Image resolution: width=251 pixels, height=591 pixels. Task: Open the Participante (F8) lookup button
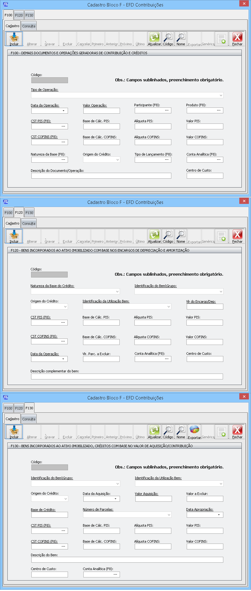pyautogui.click(x=167, y=111)
